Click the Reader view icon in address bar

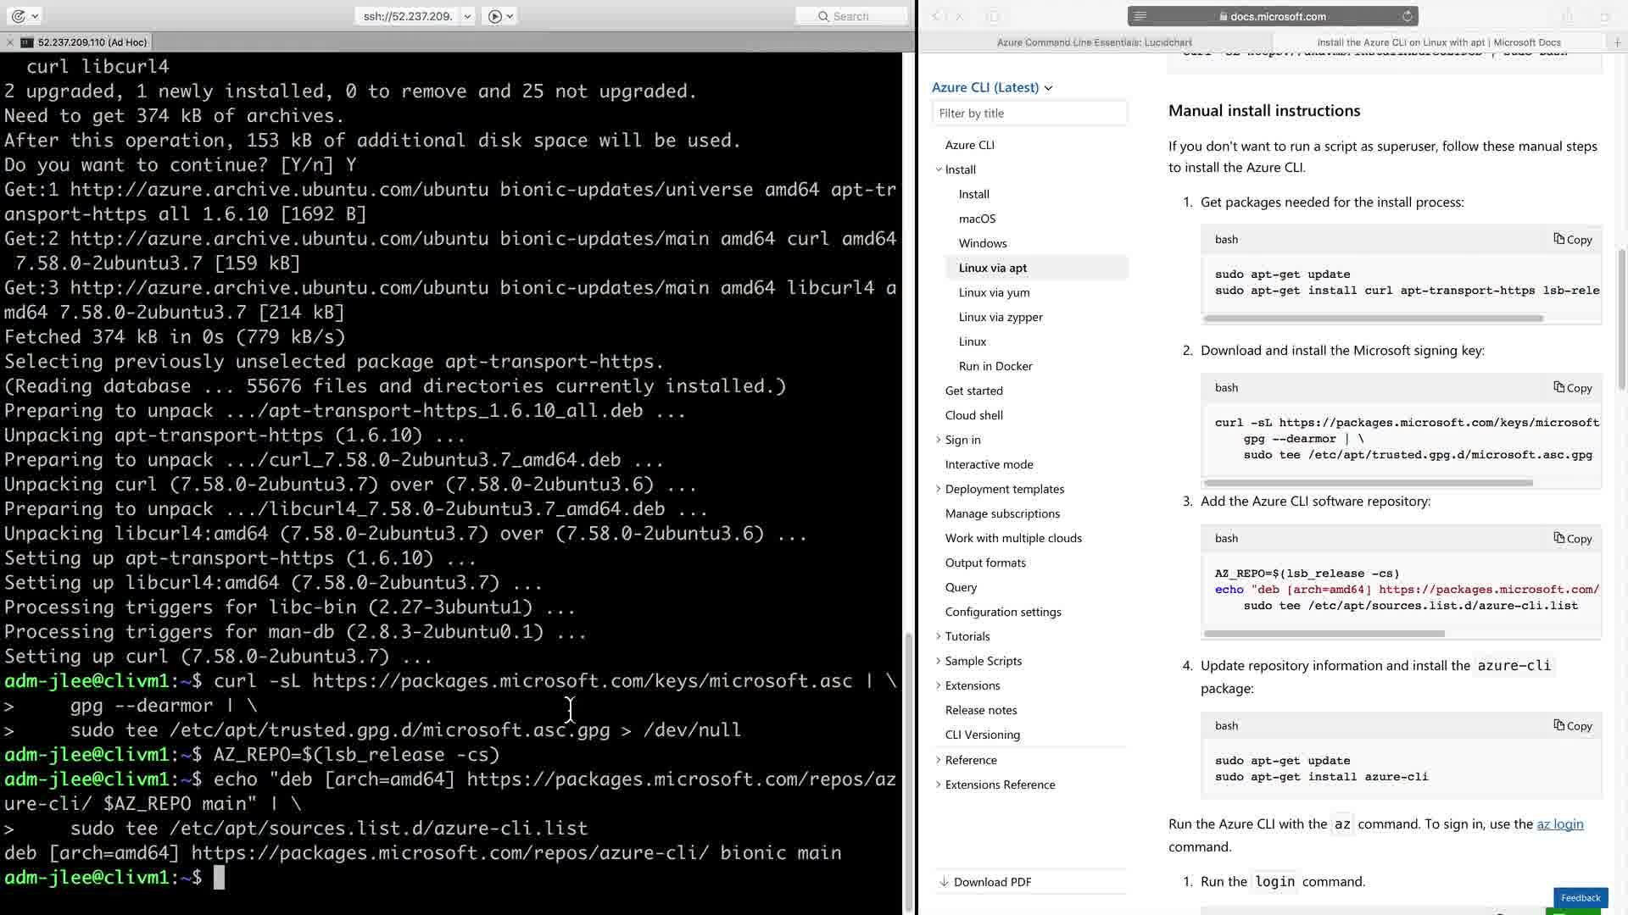(1140, 16)
